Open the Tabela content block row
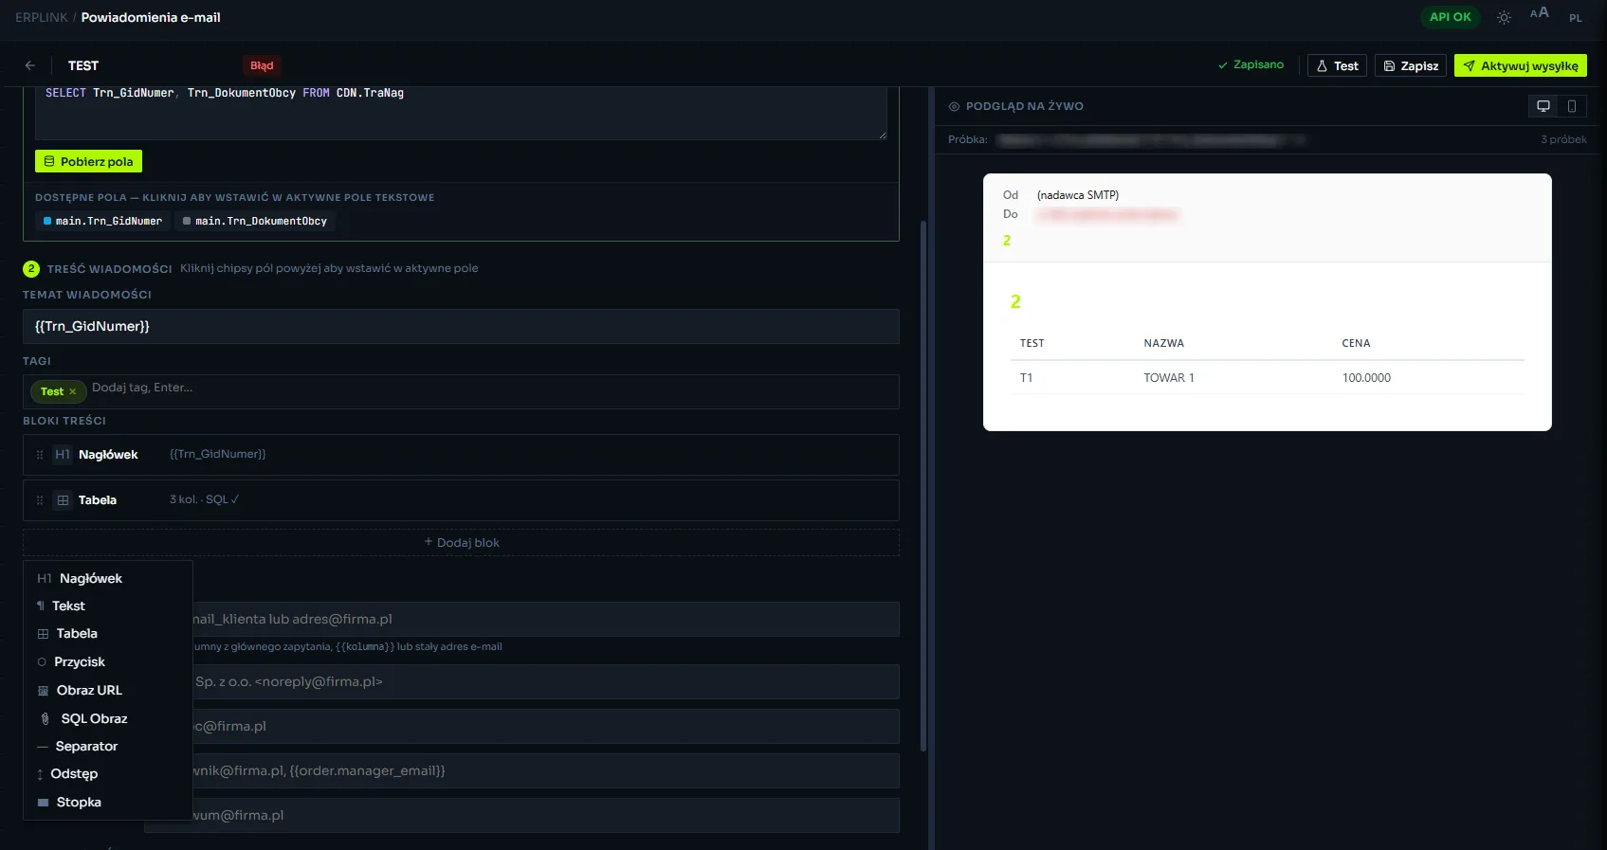The width and height of the screenshot is (1607, 850). pos(461,500)
